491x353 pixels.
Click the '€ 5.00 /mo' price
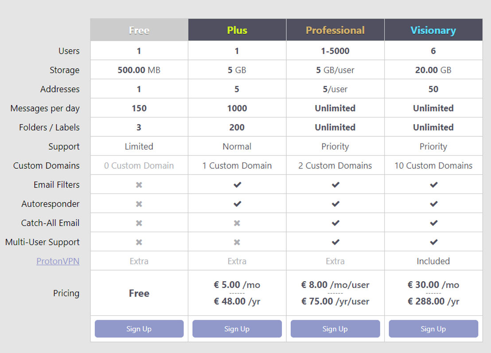(237, 284)
